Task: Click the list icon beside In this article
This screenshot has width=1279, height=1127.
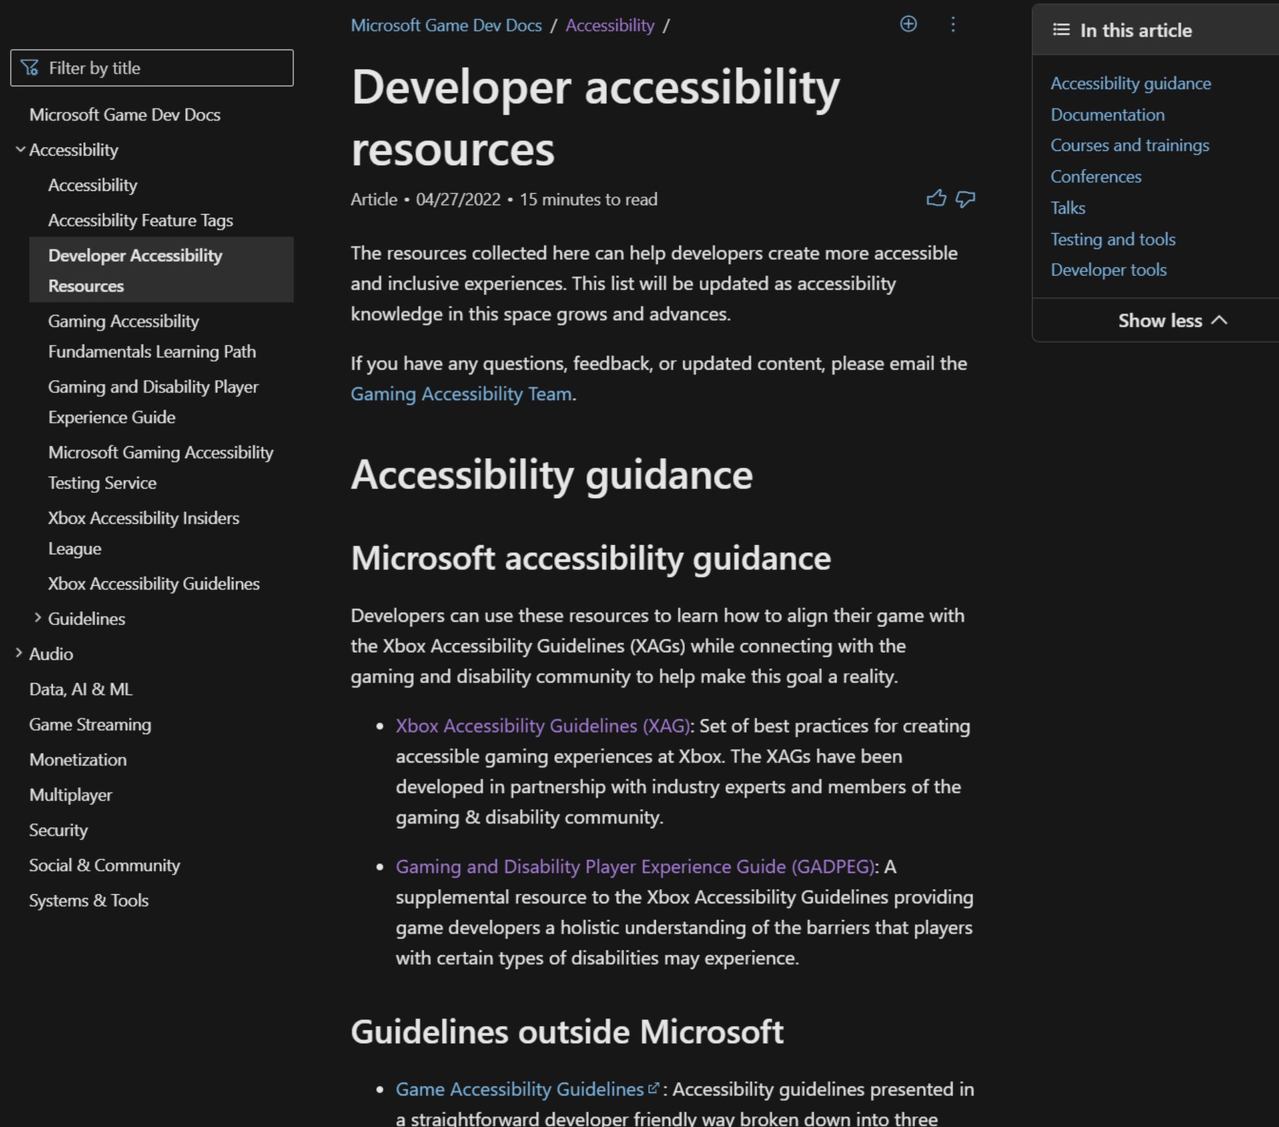Action: click(x=1061, y=30)
